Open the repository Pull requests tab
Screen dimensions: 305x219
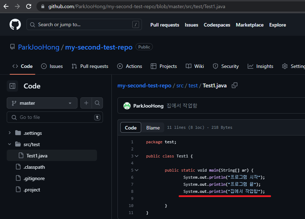[x=90, y=66]
